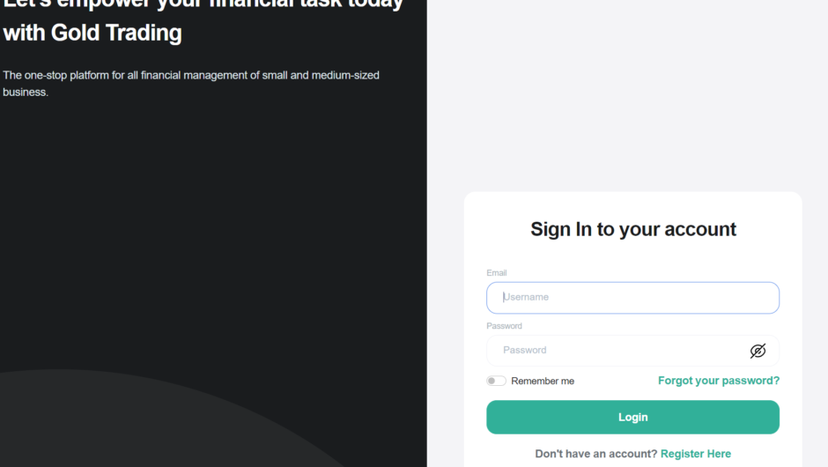Click the with Gold Trading headline
828x467 pixels.
click(92, 33)
